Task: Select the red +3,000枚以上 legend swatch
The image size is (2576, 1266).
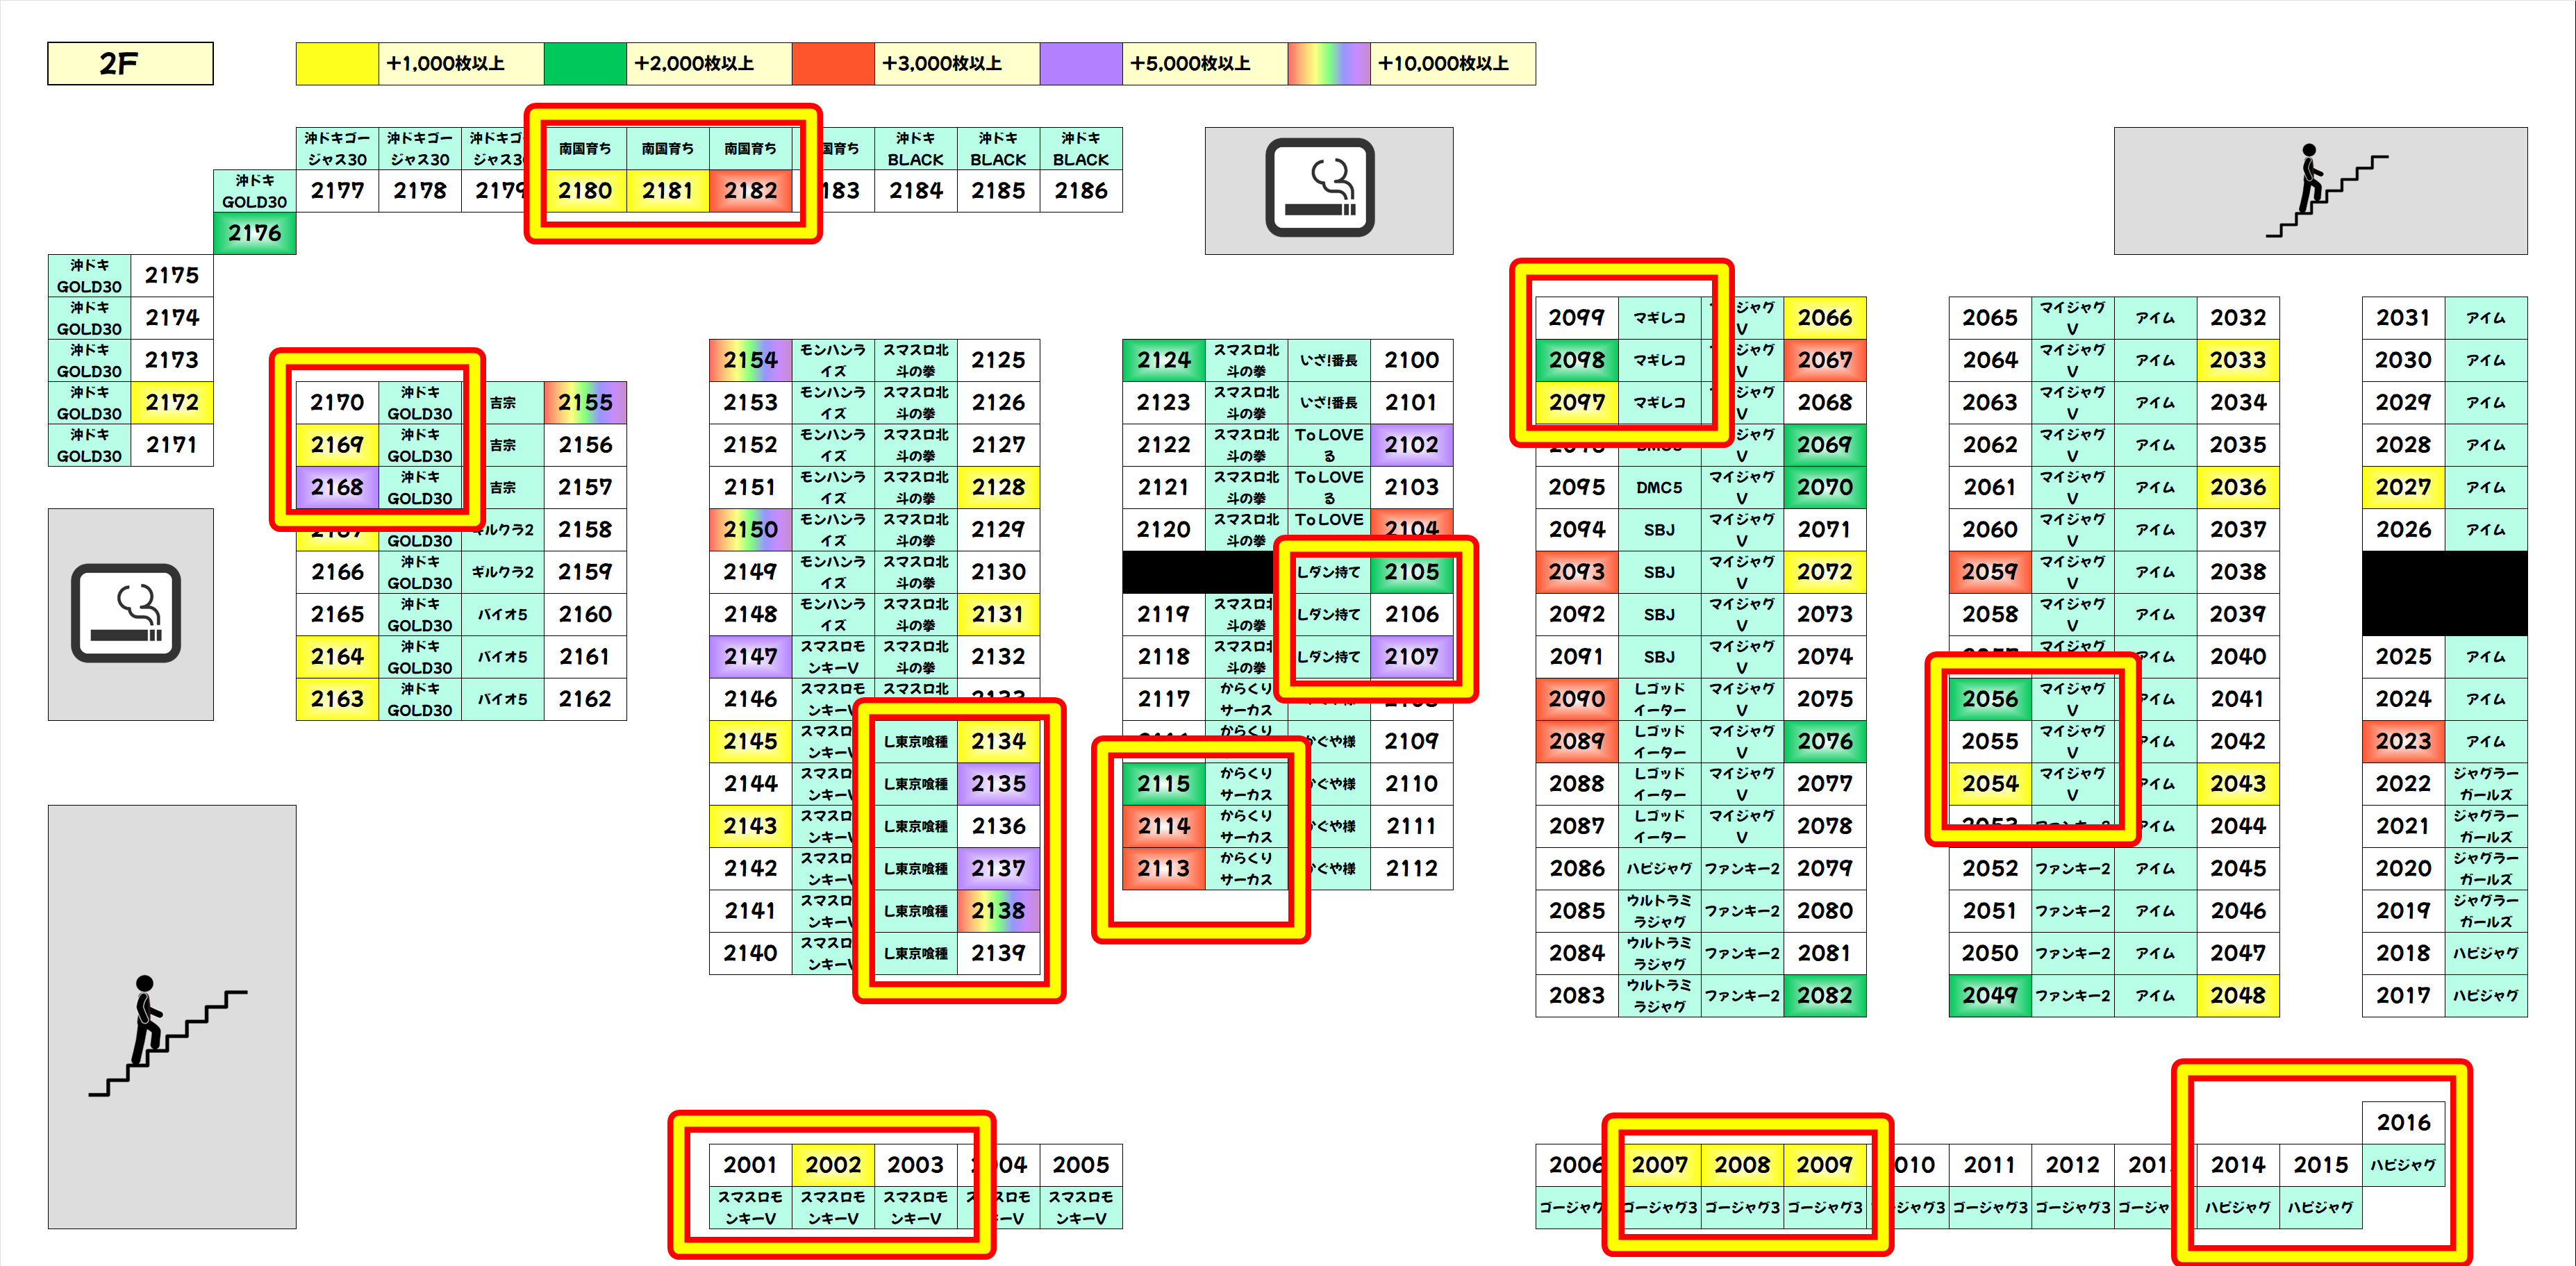Action: pos(833,63)
